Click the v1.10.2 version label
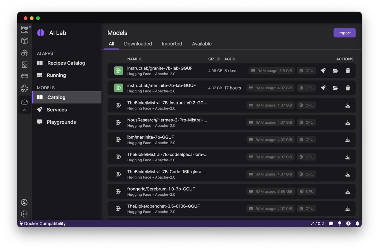 click(317, 223)
